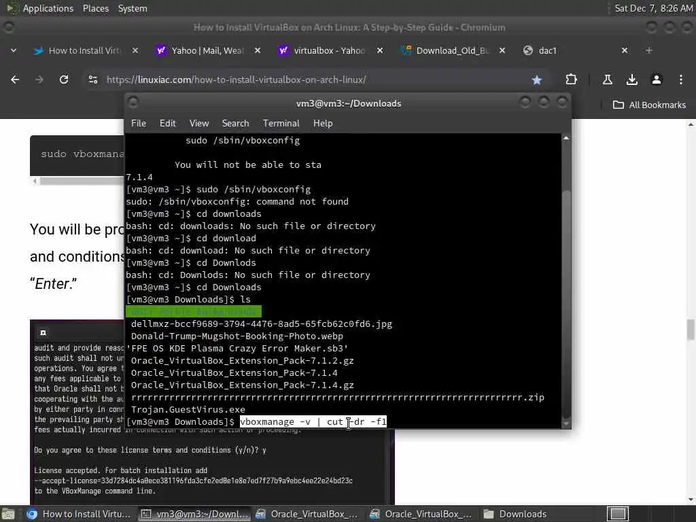Screen dimensions: 696x522
Task: Click the green highlighted directory entry
Action: pyautogui.click(x=194, y=311)
